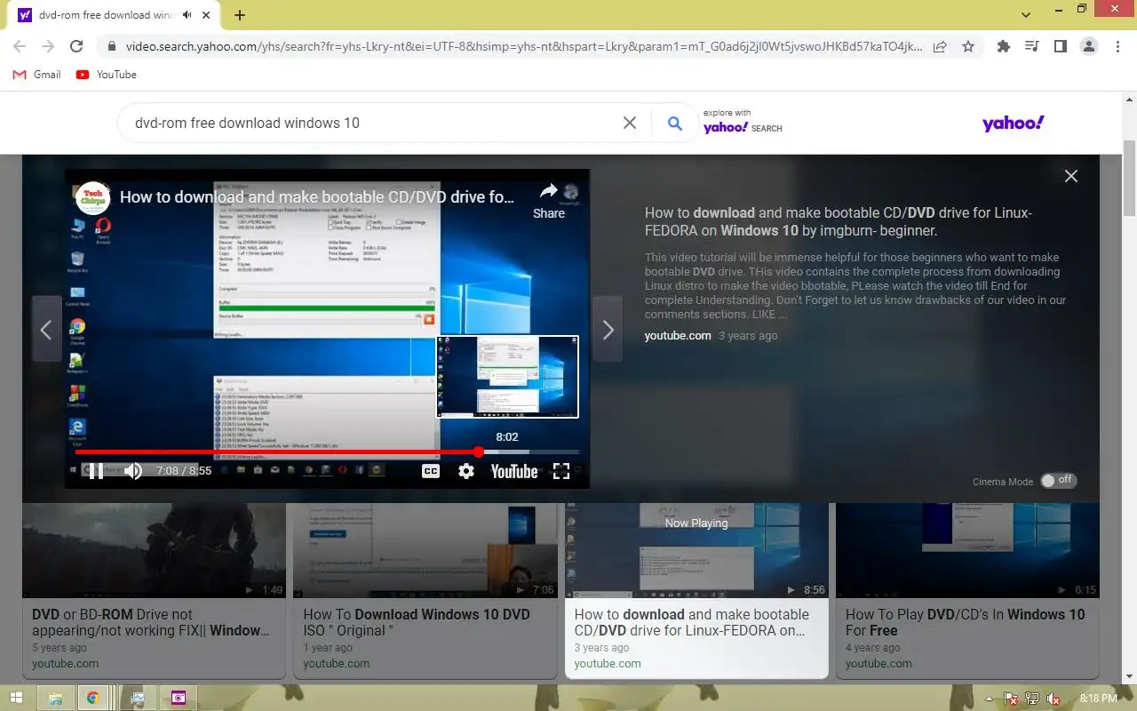Viewport: 1137px width, 711px height.
Task: Enter full screen video mode
Action: [x=561, y=471]
